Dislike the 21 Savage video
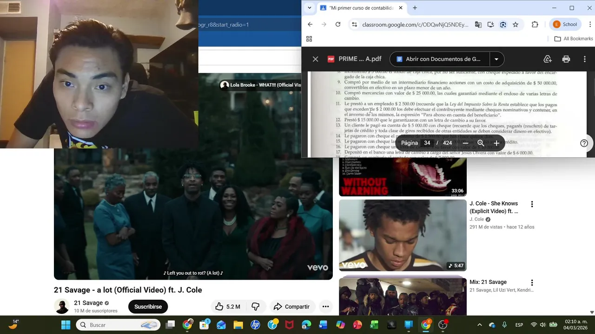This screenshot has height=334, width=595. (255, 307)
